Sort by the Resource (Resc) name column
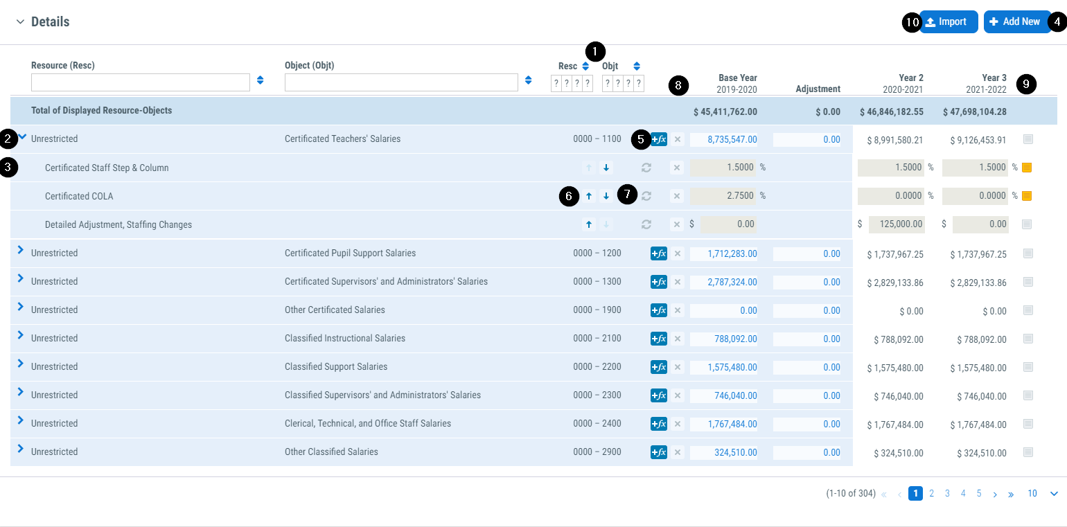 261,80
